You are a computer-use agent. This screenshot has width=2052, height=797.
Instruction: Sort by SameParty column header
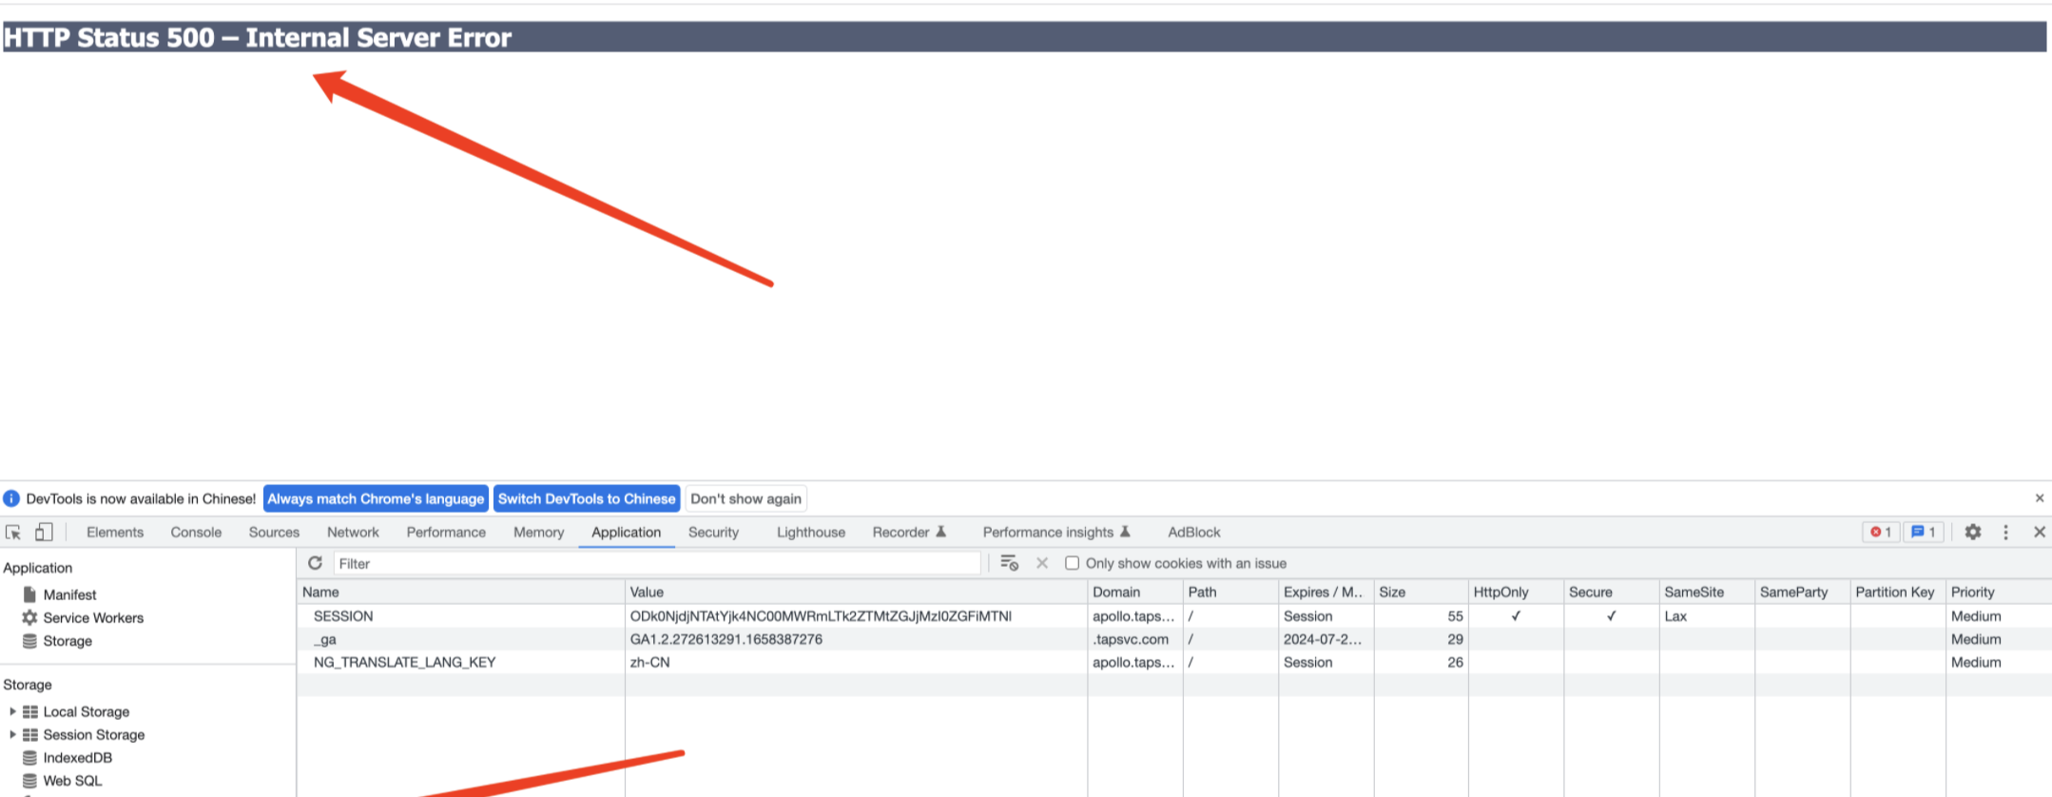point(1803,592)
